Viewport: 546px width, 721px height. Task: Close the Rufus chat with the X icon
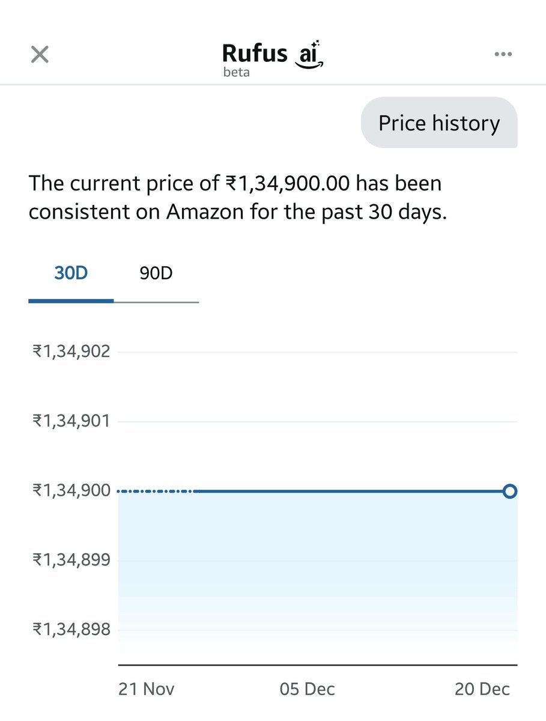pos(40,55)
